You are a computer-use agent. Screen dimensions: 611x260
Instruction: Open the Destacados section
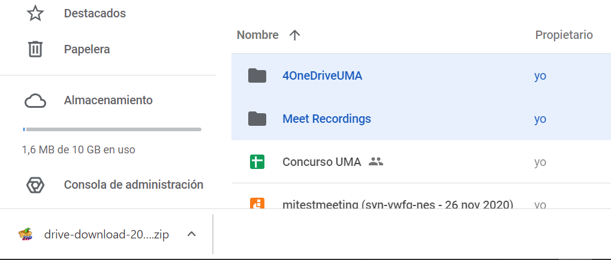(x=95, y=13)
